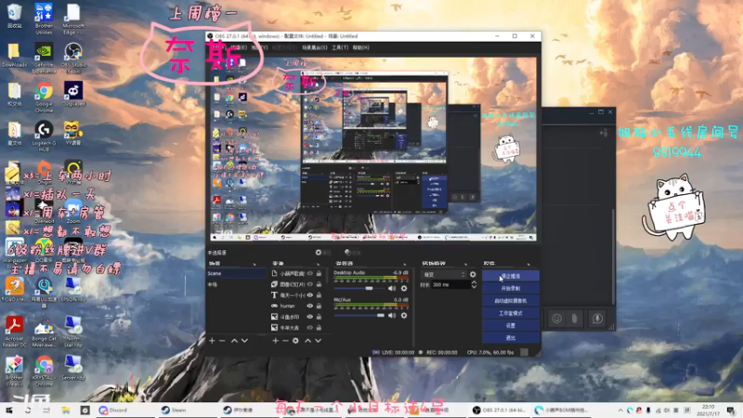
Task: Open Downloads folder on the desktop
Action: (x=15, y=55)
